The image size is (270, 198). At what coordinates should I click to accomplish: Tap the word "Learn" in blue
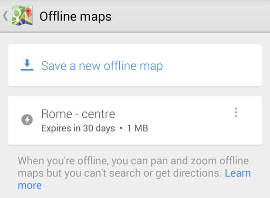click(x=238, y=173)
